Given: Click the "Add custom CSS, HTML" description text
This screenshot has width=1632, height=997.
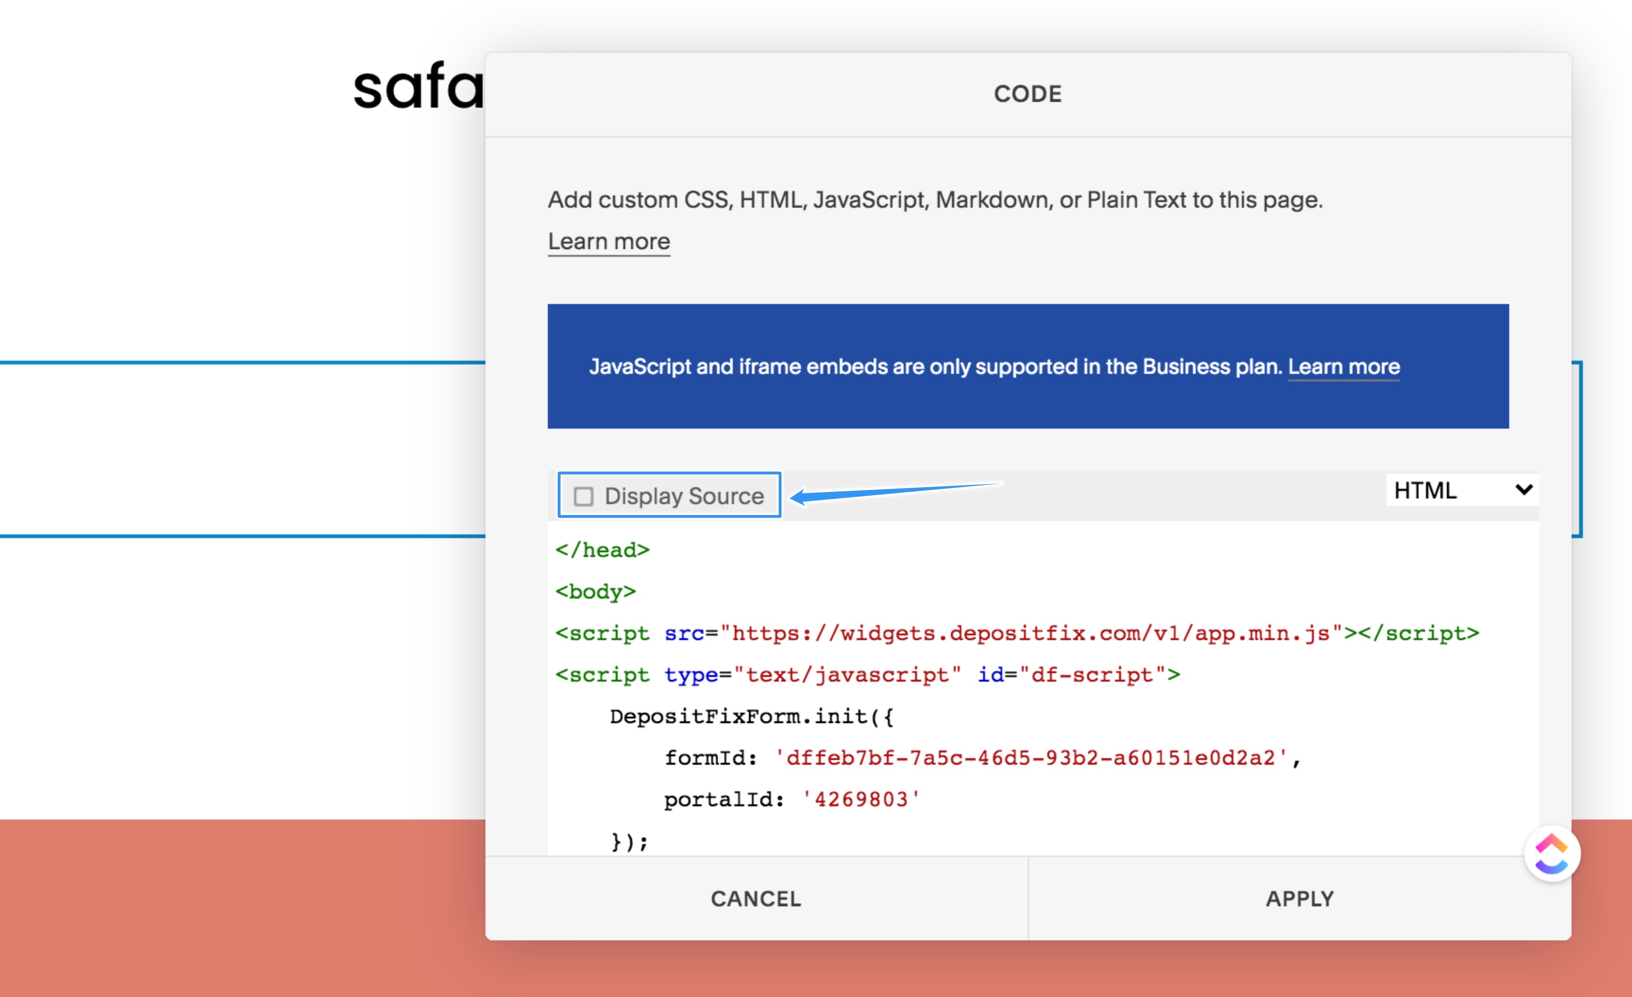Looking at the screenshot, I should click(x=935, y=200).
